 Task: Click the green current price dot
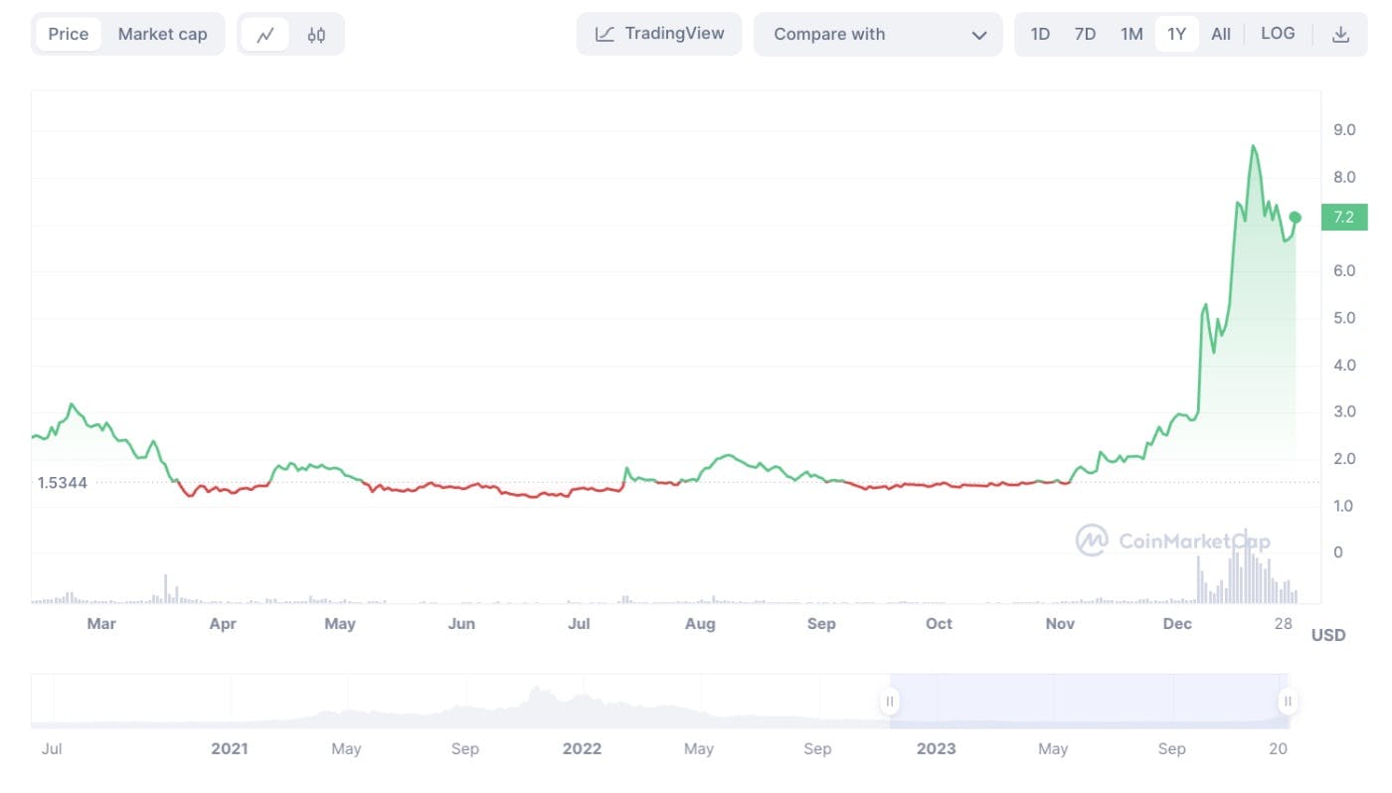tap(1295, 217)
